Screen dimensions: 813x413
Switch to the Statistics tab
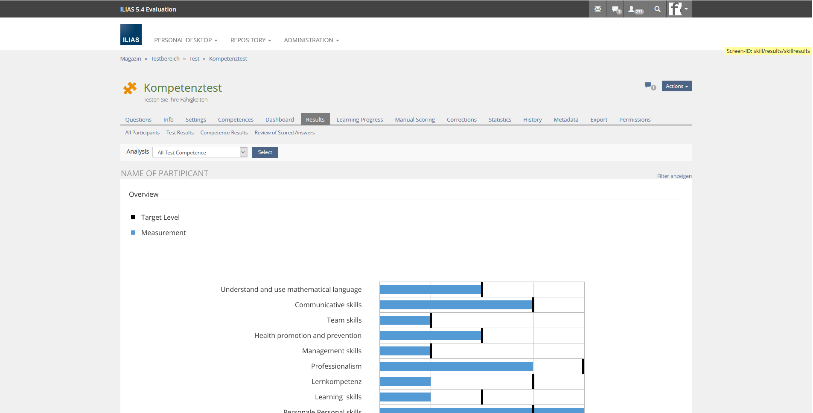[x=500, y=120]
